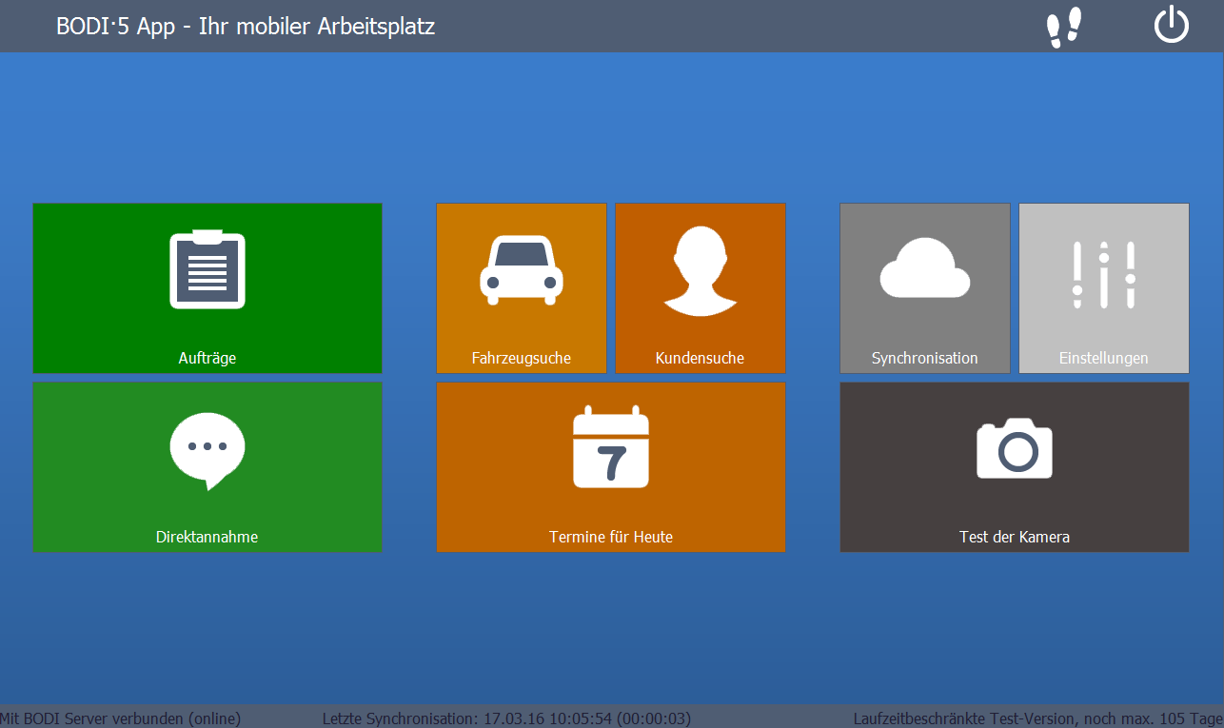
Task: Click the camera icon to test camera
Action: pyautogui.click(x=1015, y=448)
